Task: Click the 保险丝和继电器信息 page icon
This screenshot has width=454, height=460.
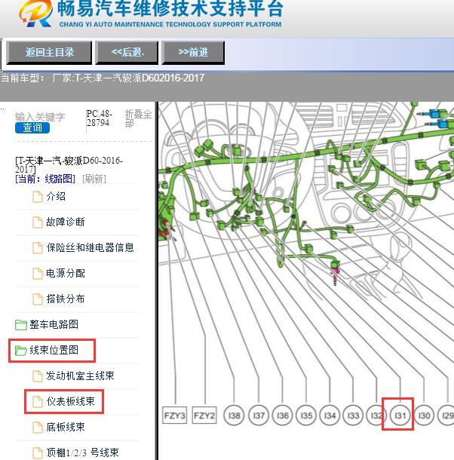Action: point(37,248)
